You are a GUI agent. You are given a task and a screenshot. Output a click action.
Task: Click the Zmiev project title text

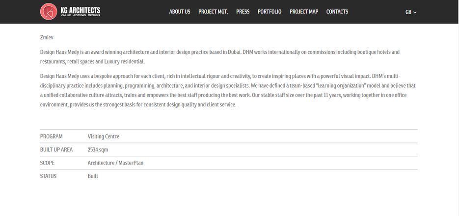point(47,37)
